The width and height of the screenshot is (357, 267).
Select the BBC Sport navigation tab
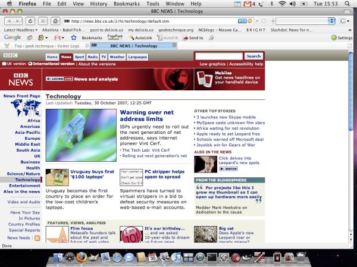point(80,57)
